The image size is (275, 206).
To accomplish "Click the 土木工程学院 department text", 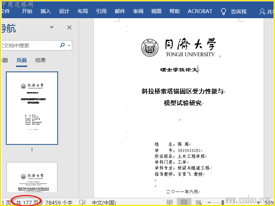I will pyautogui.click(x=191, y=156).
